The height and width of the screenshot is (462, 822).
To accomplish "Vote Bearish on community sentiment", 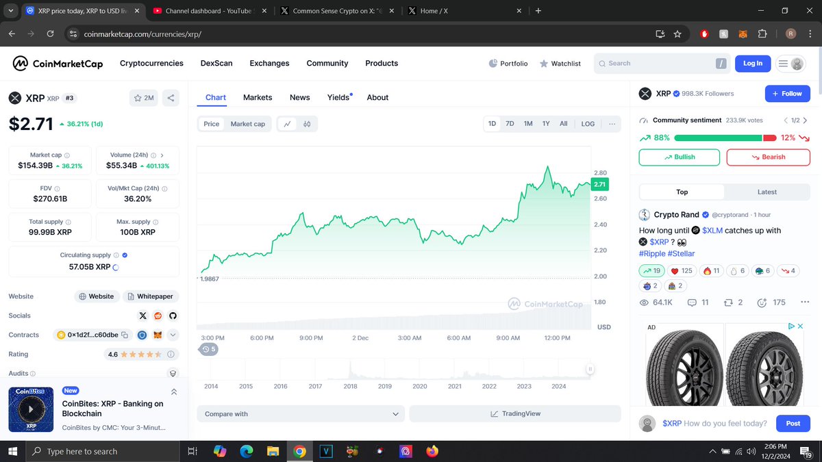I will (768, 157).
